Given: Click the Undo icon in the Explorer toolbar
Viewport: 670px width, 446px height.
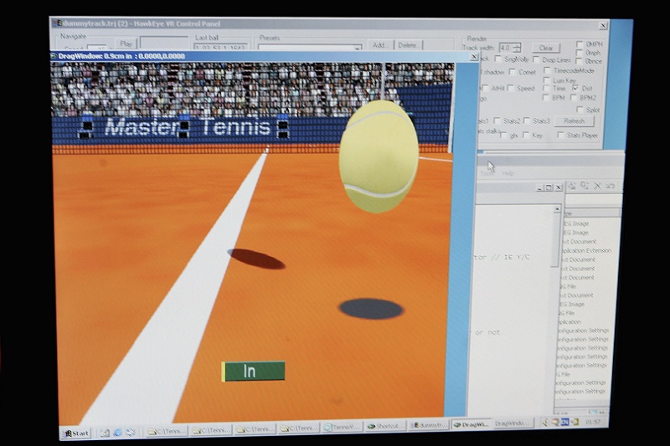Looking at the screenshot, I should pyautogui.click(x=611, y=186).
